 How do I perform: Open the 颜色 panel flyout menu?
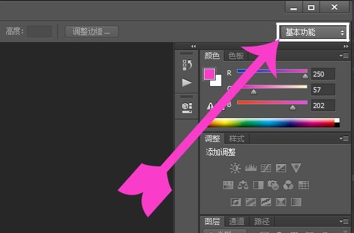[344, 55]
